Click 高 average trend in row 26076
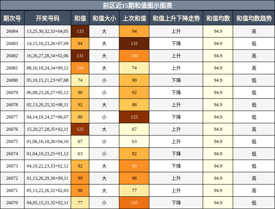The image size is (275, 209). point(254,129)
